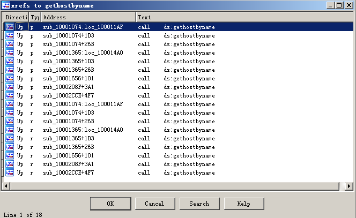Click 'Up' direction in type p sub_1000208F+3A1 row
The image size is (356, 218).
[x=20, y=87]
